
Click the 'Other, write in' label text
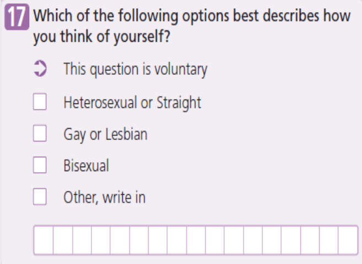point(104,197)
